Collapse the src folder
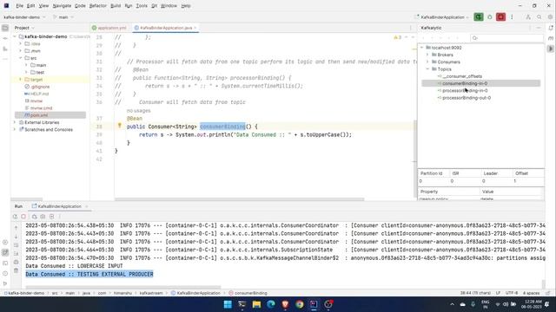Image resolution: width=556 pixels, height=312 pixels. click(21, 58)
